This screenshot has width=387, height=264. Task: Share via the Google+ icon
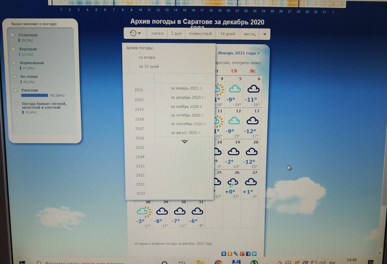coord(242,254)
